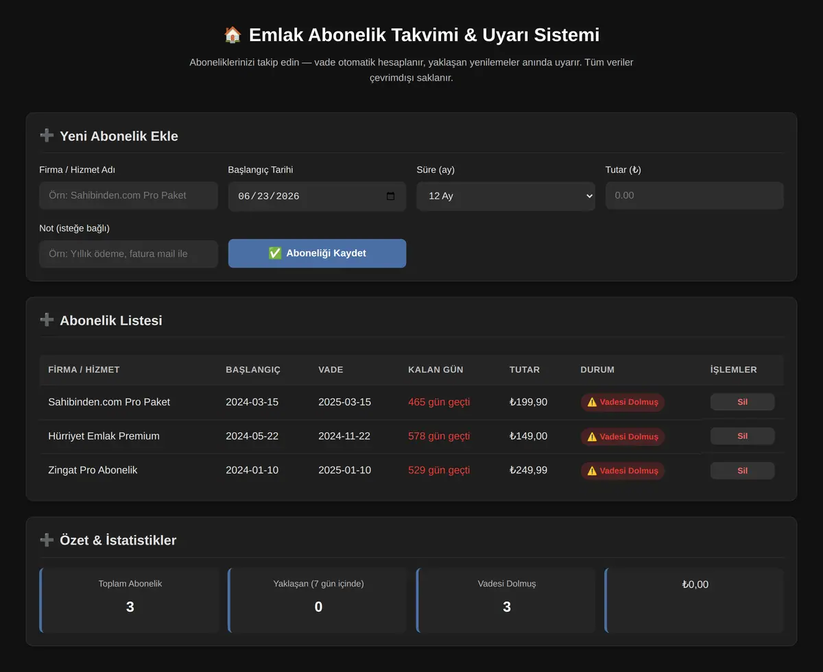This screenshot has height=672, width=823.
Task: Click the ₺0,00 total card
Action: click(x=694, y=600)
